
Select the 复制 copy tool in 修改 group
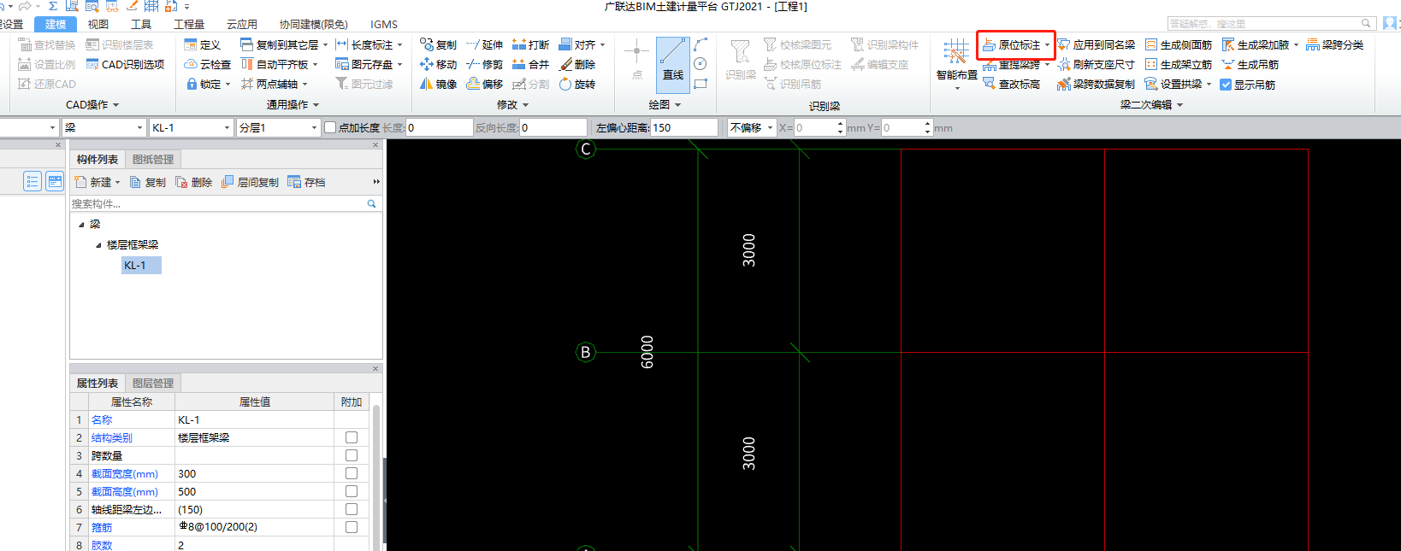438,44
